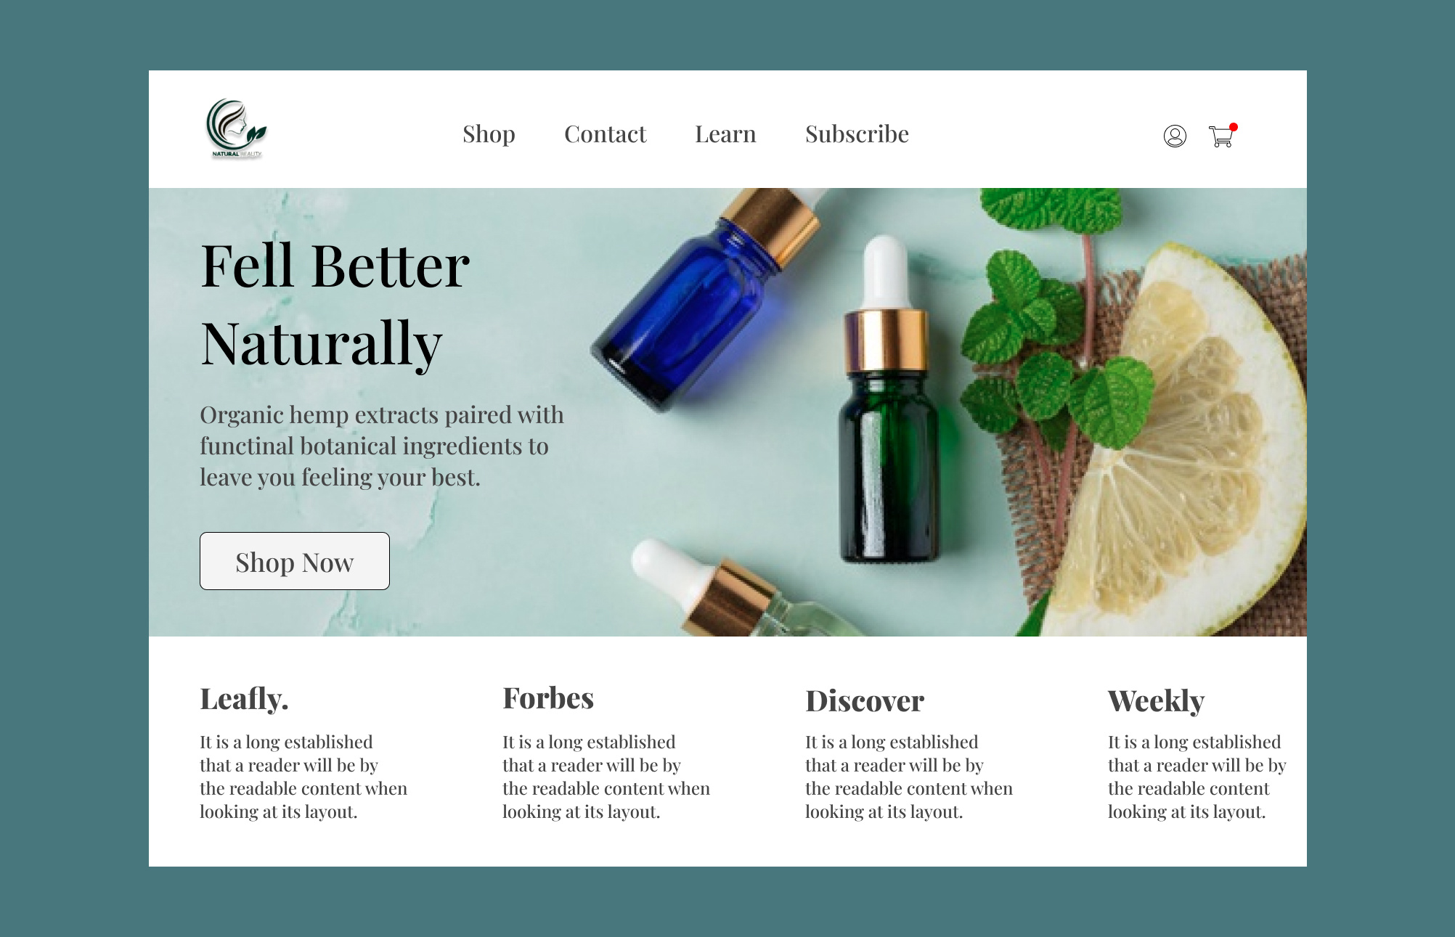Open the shopping cart icon

(1221, 136)
